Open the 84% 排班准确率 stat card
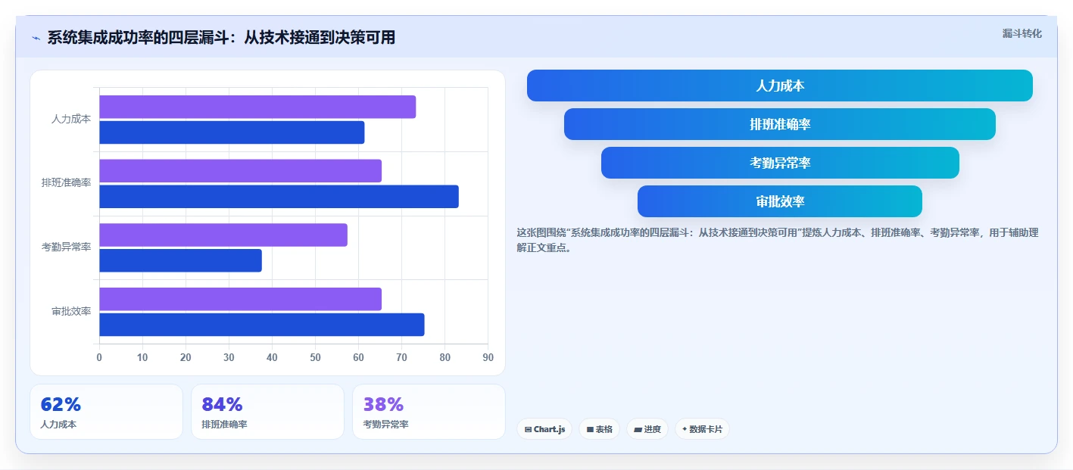The image size is (1073, 470). point(267,412)
